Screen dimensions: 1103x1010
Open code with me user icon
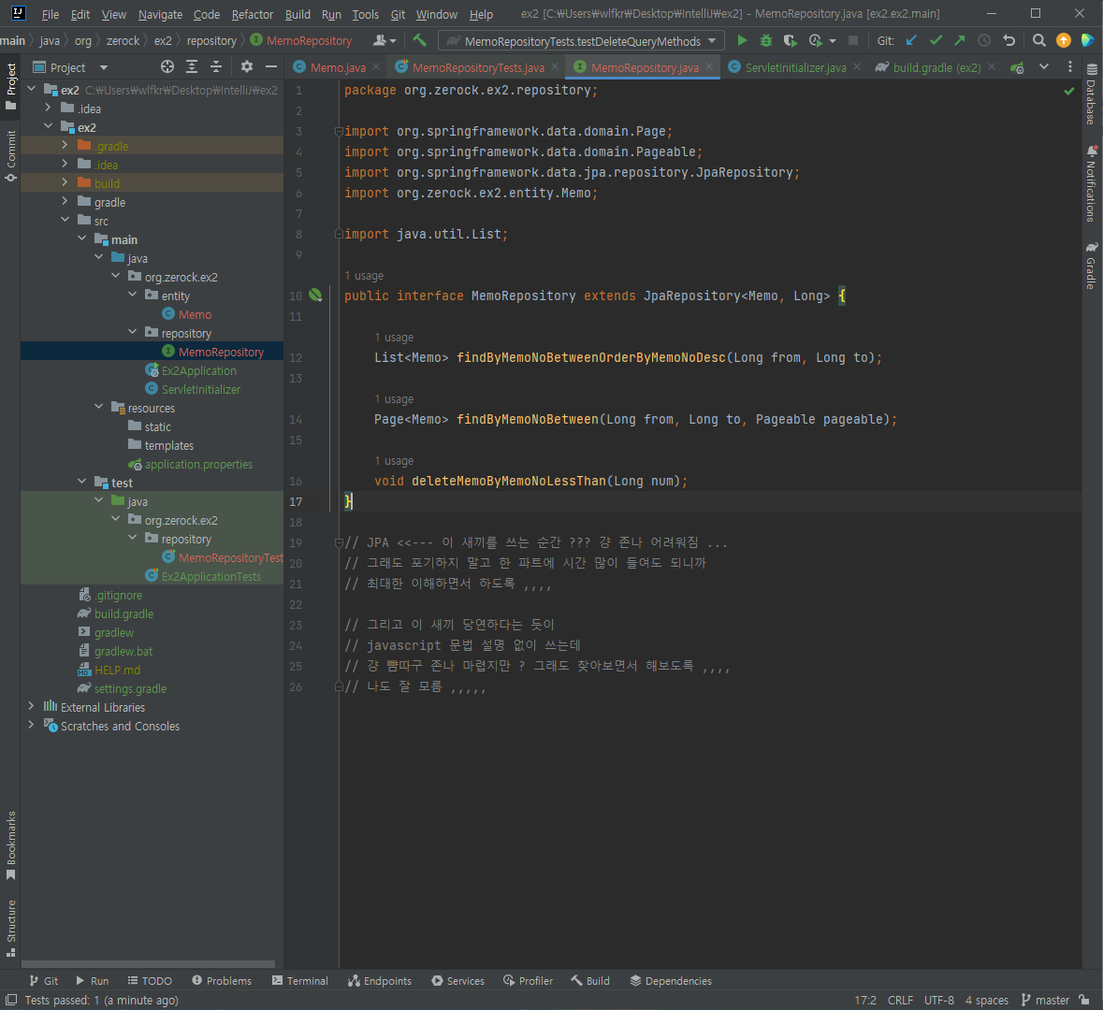385,41
